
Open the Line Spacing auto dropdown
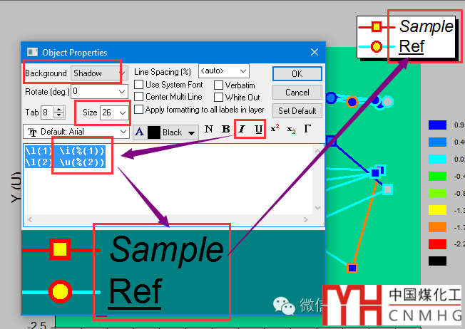pyautogui.click(x=242, y=71)
